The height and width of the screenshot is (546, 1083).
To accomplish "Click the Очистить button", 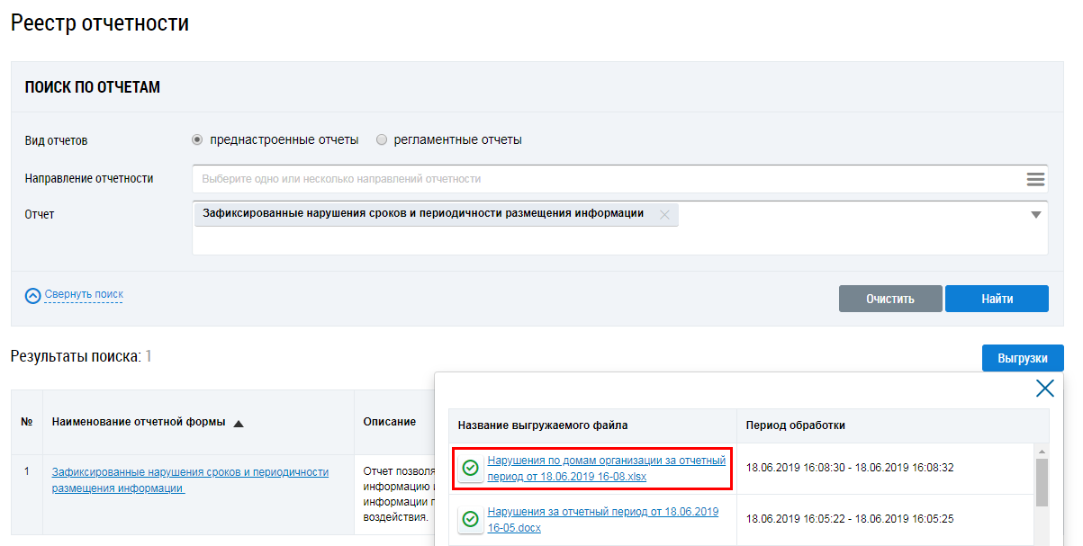I will [890, 299].
